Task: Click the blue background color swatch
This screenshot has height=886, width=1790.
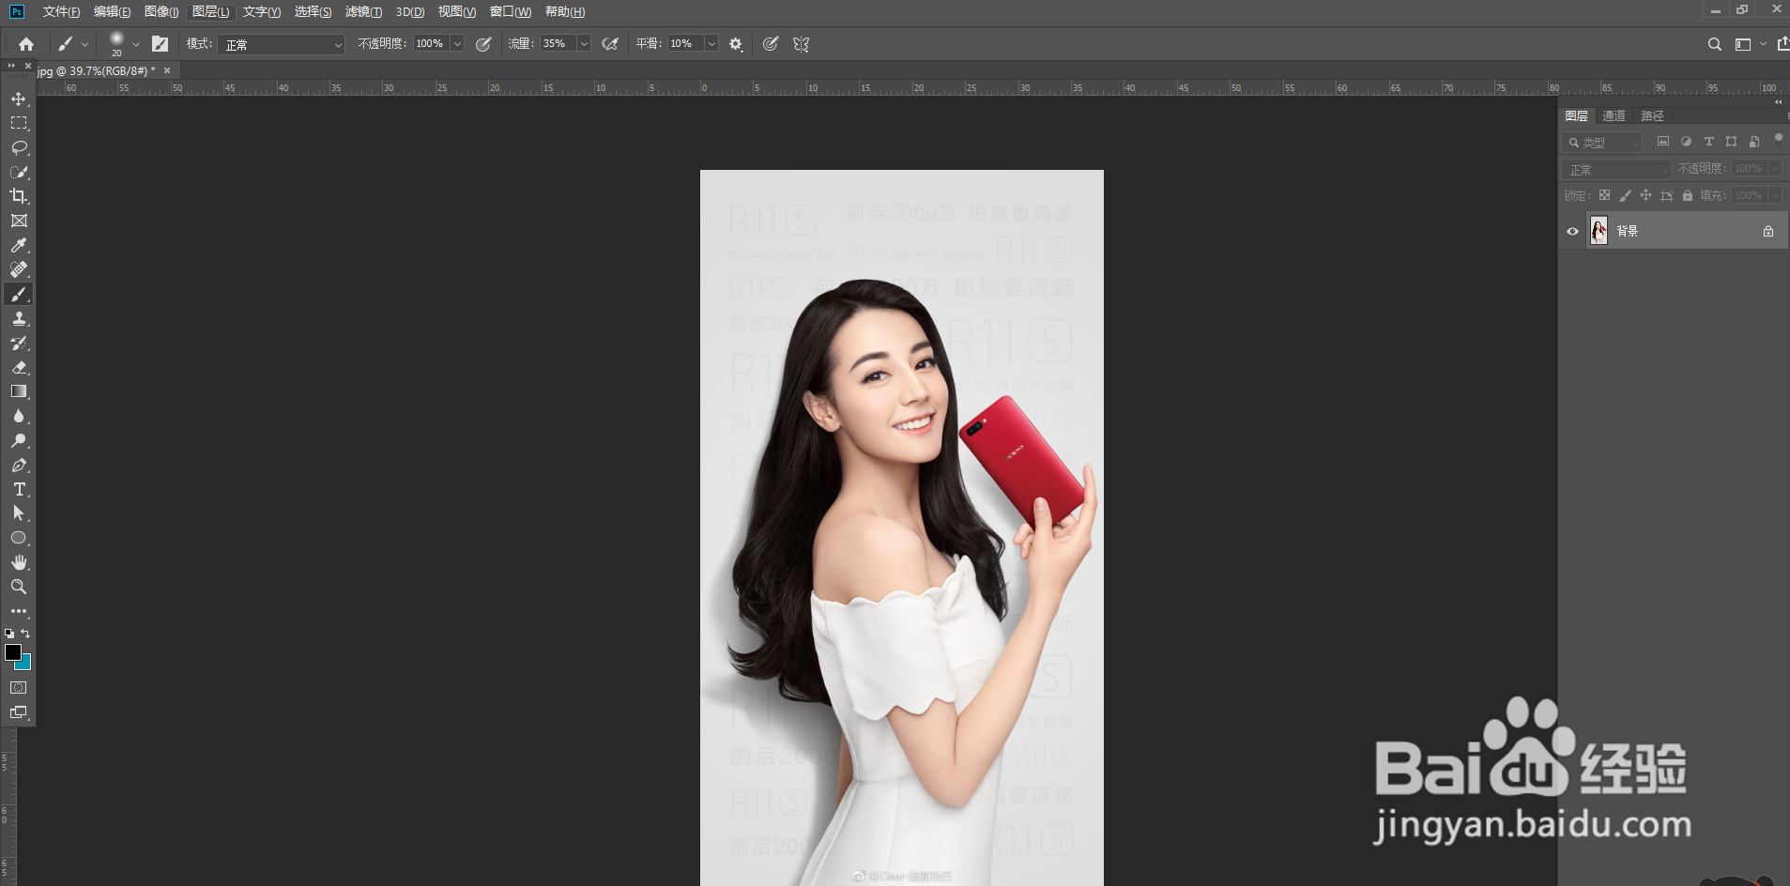Action: pyautogui.click(x=25, y=664)
